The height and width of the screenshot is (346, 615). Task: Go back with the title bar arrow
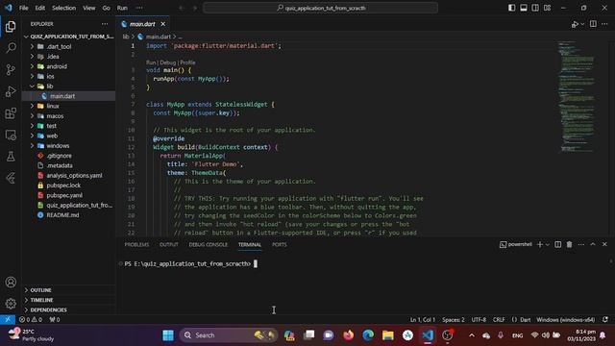pos(182,8)
